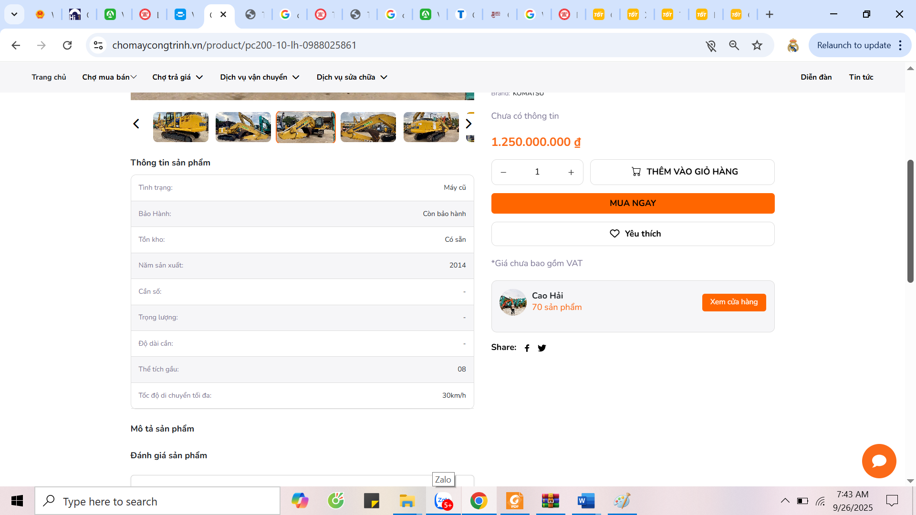The image size is (916, 515).
Task: Open the orange chat bubble widget
Action: click(x=879, y=461)
